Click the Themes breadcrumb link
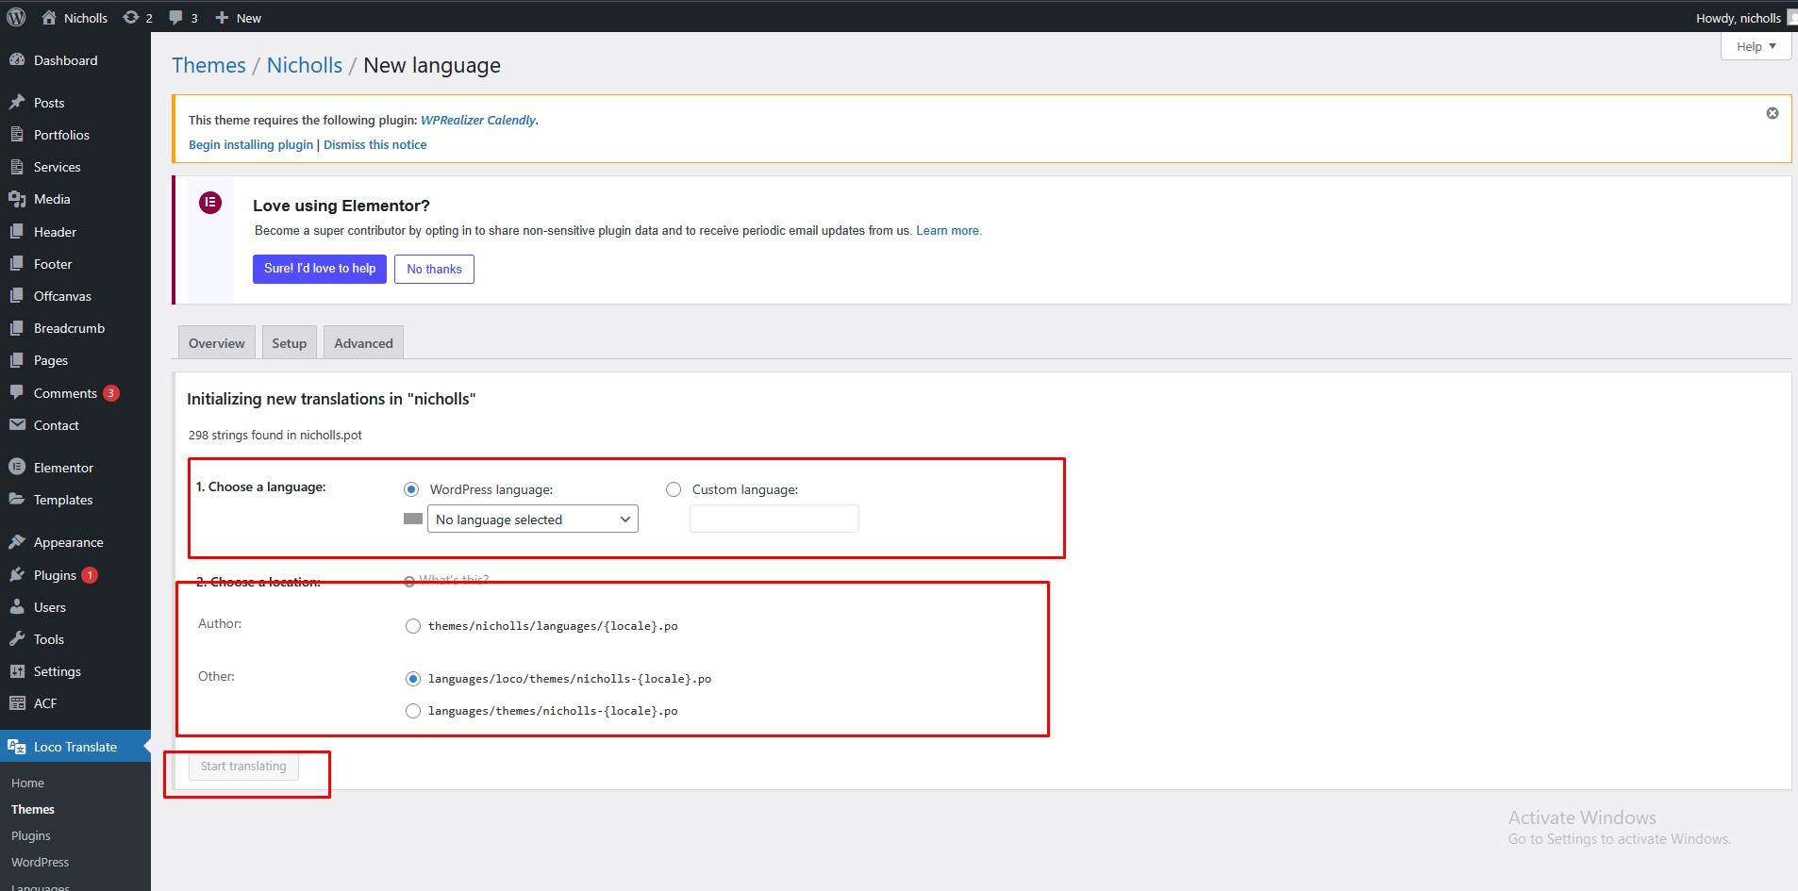The height and width of the screenshot is (891, 1798). [x=208, y=65]
